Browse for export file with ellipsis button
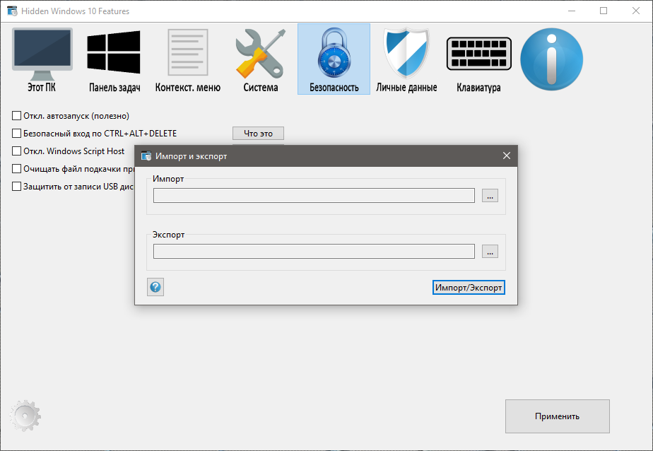The height and width of the screenshot is (451, 653). (x=490, y=252)
